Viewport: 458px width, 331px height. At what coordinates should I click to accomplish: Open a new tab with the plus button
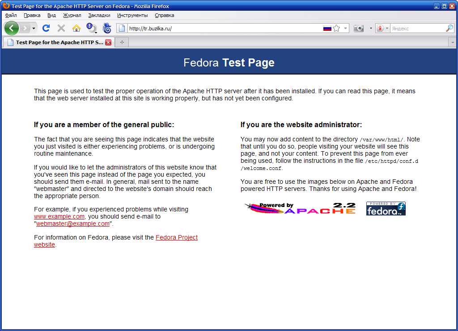122,42
